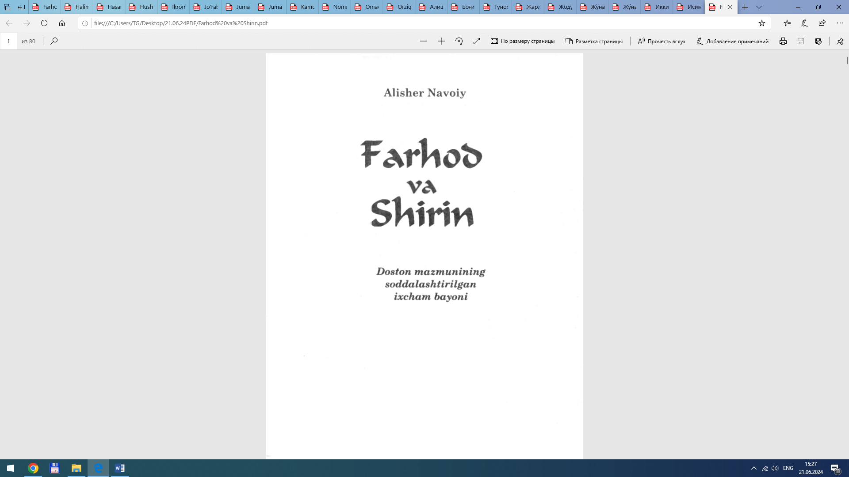Enter fullscreen view of the PDF

tap(477, 41)
